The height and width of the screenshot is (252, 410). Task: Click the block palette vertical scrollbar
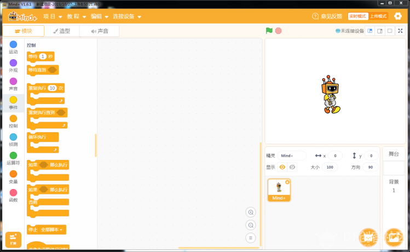[x=96, y=145]
